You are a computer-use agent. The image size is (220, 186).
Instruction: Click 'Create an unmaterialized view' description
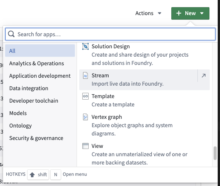140,158
